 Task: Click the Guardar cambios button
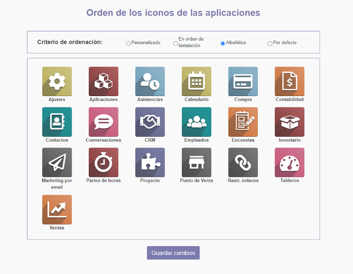tap(174, 253)
